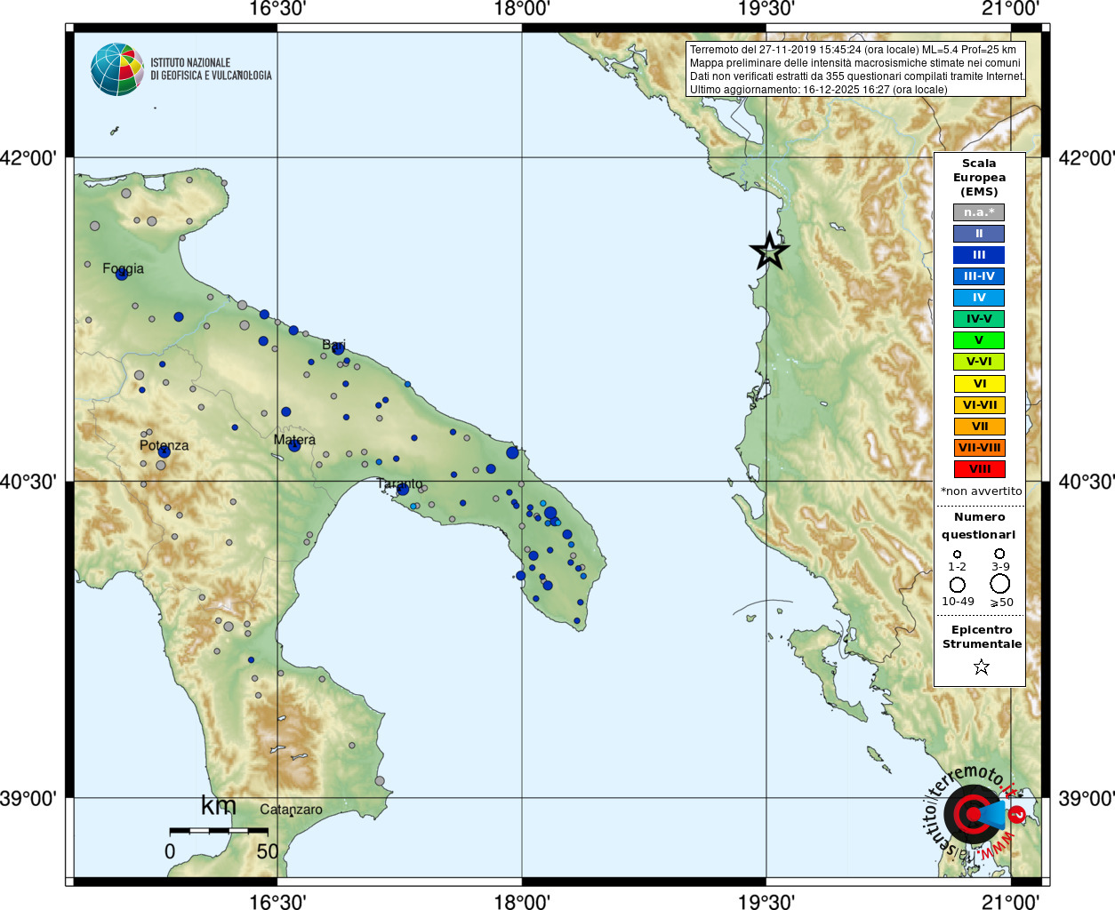Click the Mappa preliminare info line
The height and width of the screenshot is (910, 1115).
pyautogui.click(x=855, y=63)
